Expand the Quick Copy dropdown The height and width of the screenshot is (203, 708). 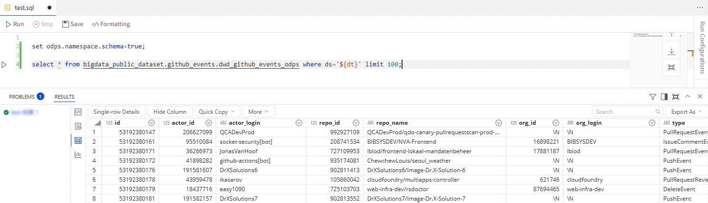[x=216, y=112]
